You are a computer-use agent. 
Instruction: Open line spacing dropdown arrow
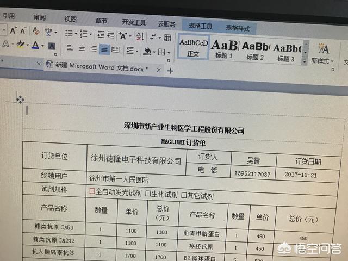pyautogui.click(x=137, y=51)
